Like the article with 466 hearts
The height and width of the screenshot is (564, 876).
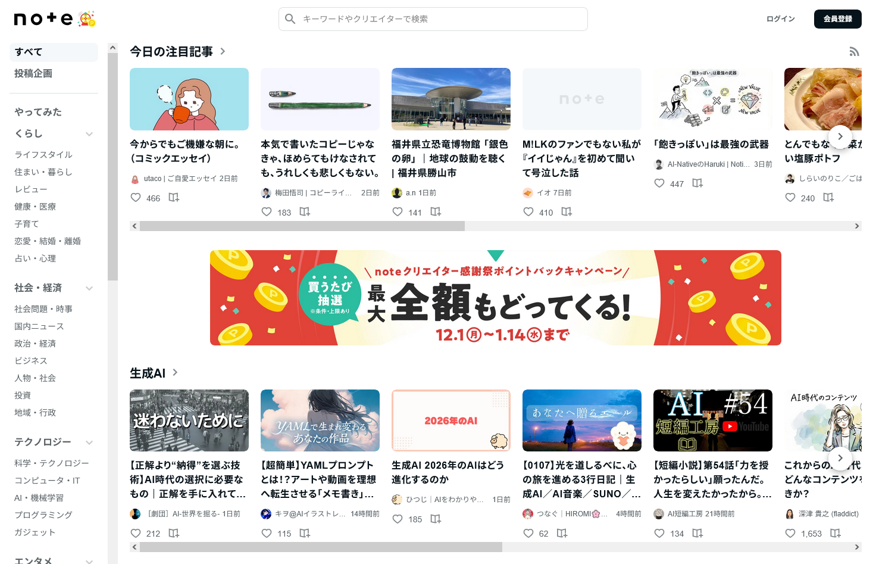coord(136,198)
